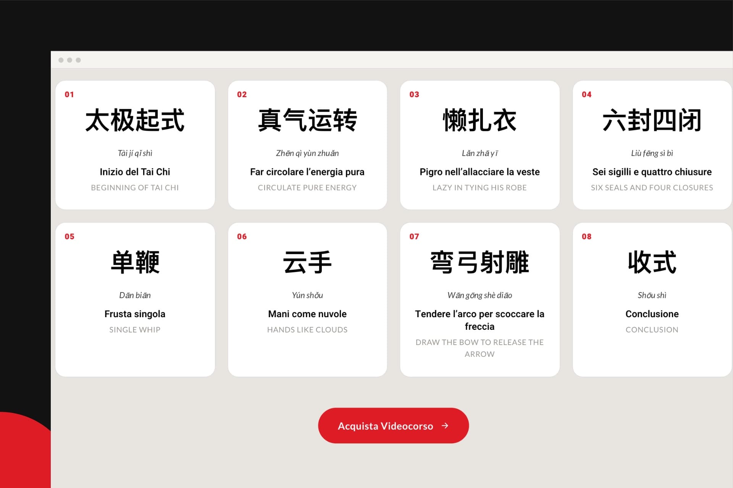
Task: Open the Pigro nell'allacciare la veste card
Action: tap(480, 145)
